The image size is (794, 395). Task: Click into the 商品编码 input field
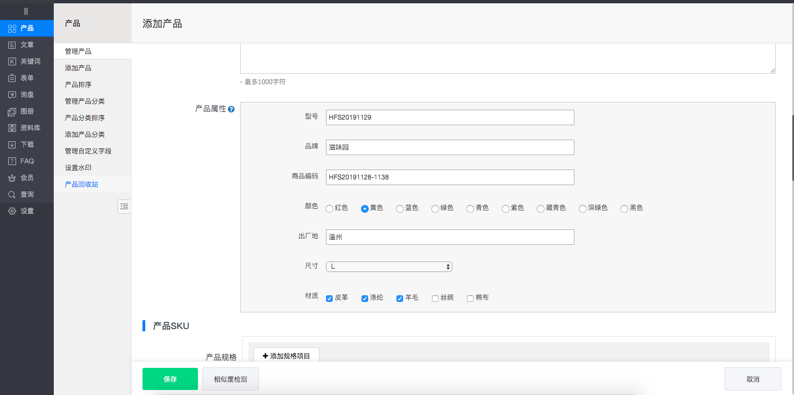tap(450, 177)
